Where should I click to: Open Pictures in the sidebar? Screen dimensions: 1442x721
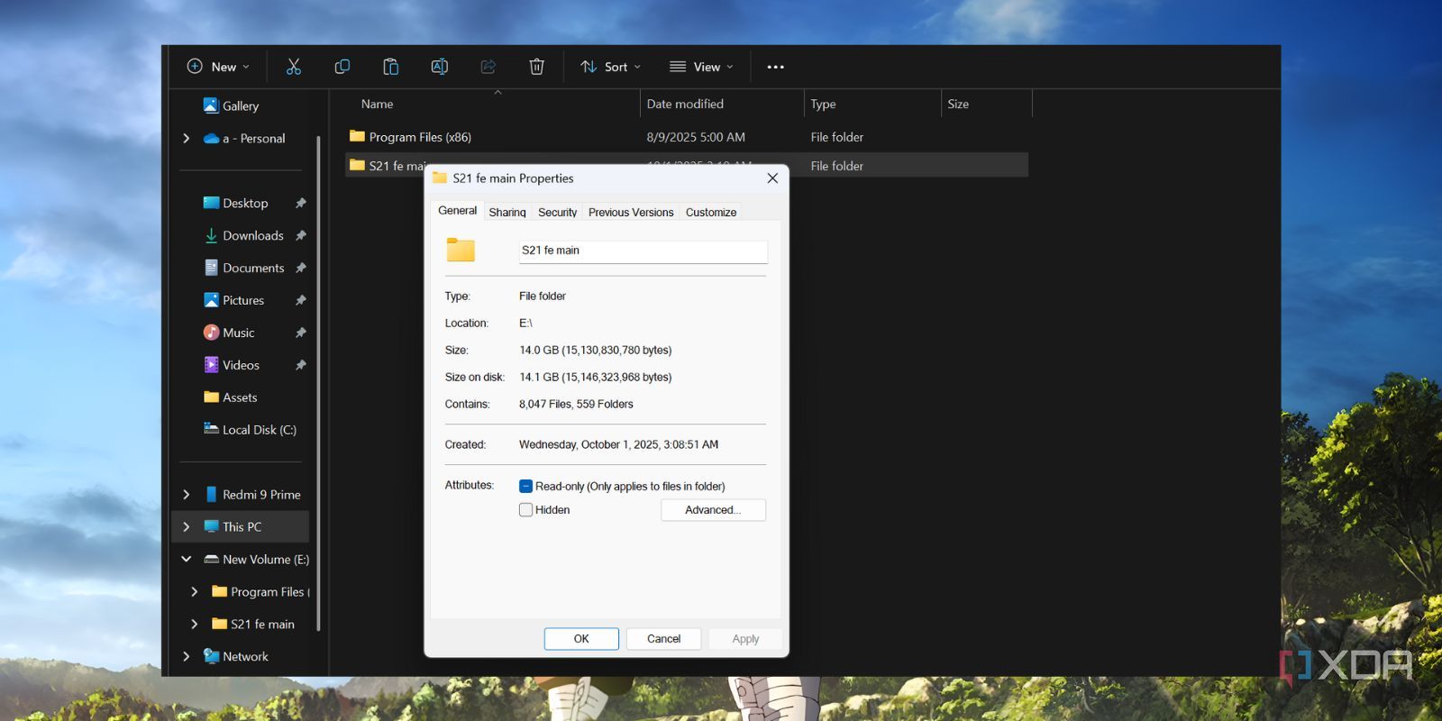click(x=233, y=300)
